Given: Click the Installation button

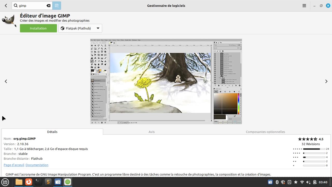Looking at the screenshot, I should point(38,28).
